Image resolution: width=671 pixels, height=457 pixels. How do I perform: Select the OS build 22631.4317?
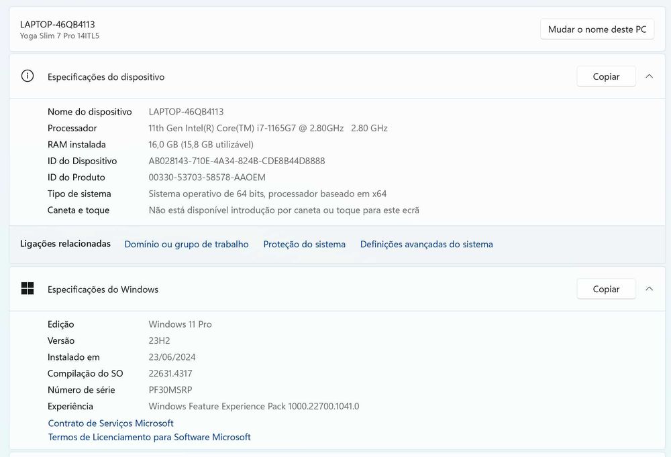pos(170,373)
